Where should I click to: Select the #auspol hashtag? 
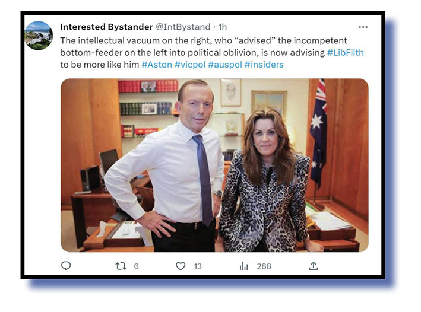pos(225,65)
